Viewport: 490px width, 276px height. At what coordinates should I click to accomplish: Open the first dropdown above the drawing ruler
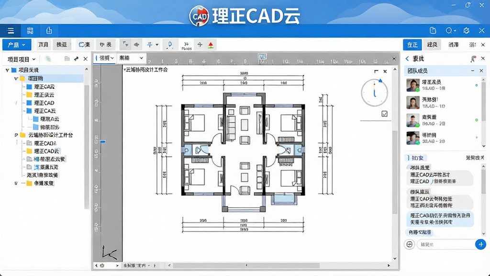coord(105,58)
